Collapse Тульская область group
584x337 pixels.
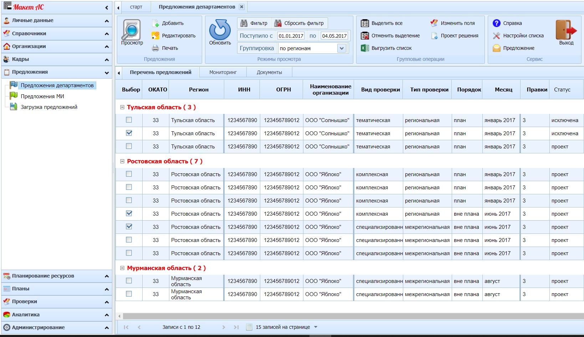click(x=122, y=107)
